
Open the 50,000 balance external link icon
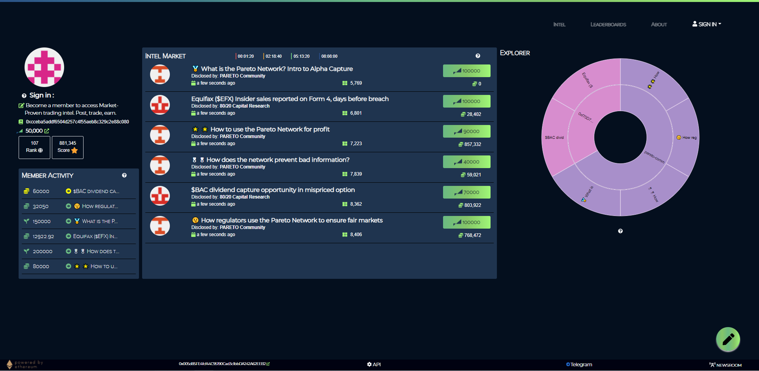coord(47,131)
